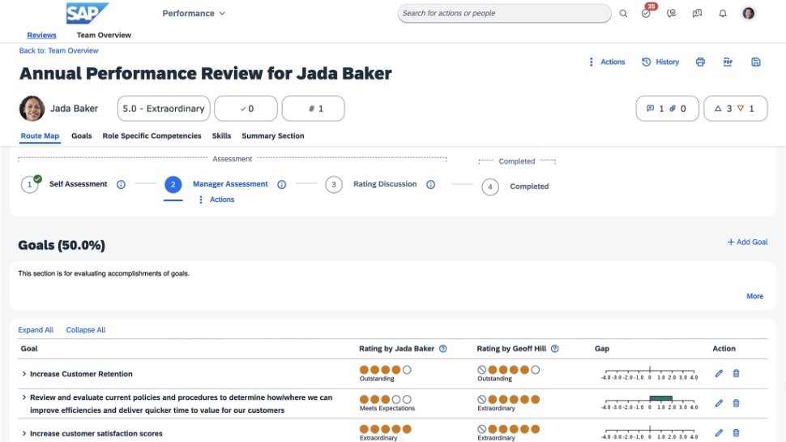Edit the Increase Customer Retention goal
The image size is (786, 442).
pyautogui.click(x=719, y=374)
